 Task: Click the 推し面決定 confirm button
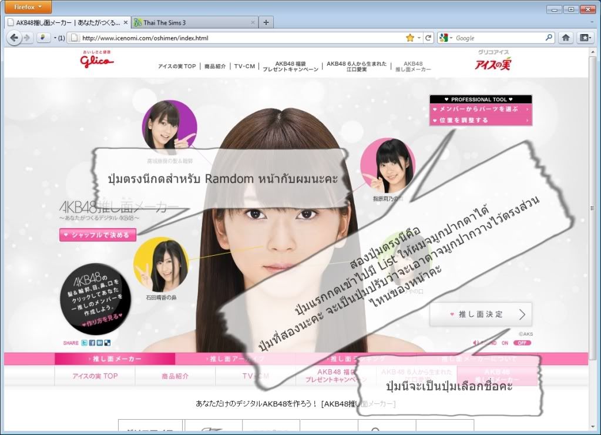coord(481,314)
